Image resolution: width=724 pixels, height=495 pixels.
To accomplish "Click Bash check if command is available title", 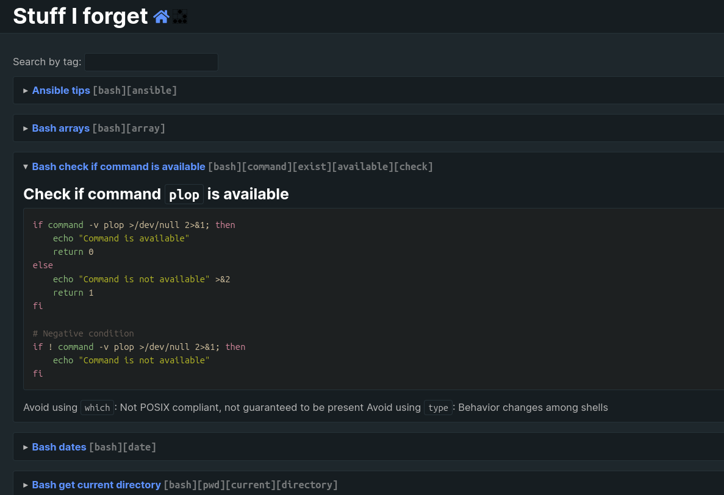I will pos(118,166).
